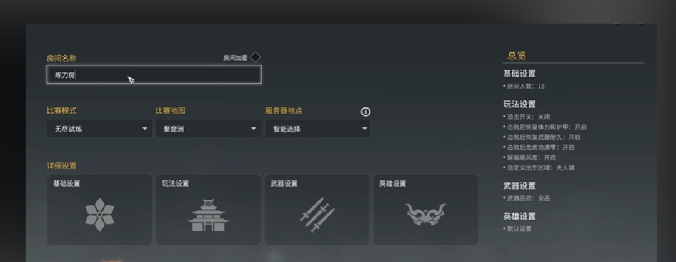Click the arrow on the 无尽试炼 dropdown

pos(145,129)
